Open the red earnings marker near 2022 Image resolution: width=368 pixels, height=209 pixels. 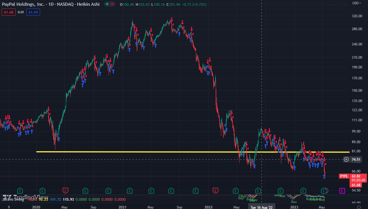tap(215, 190)
